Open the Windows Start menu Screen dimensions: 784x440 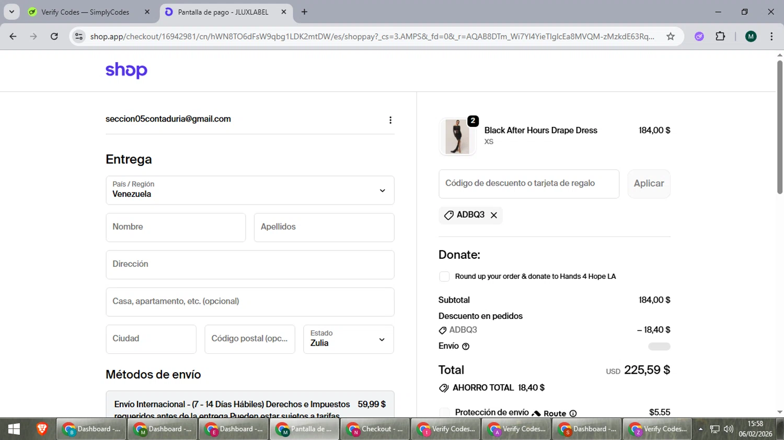(14, 429)
